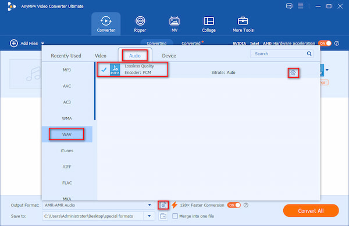The height and width of the screenshot is (226, 349).
Task: Click the music file thumbnail
Action: [x=26, y=74]
